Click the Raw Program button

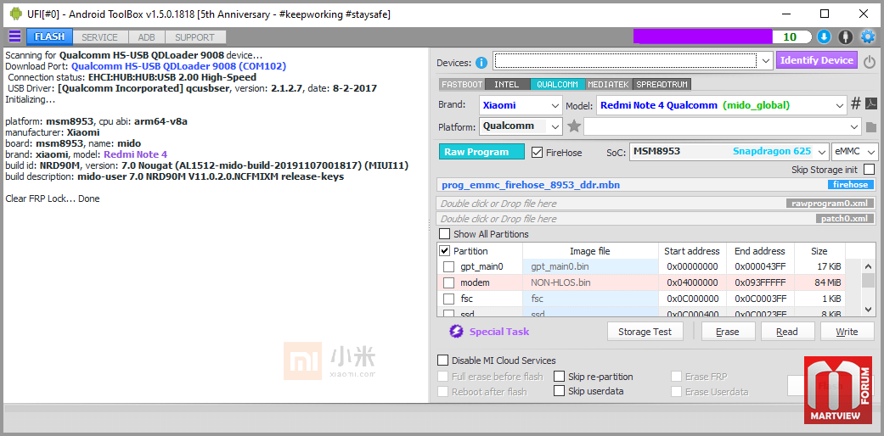point(481,152)
